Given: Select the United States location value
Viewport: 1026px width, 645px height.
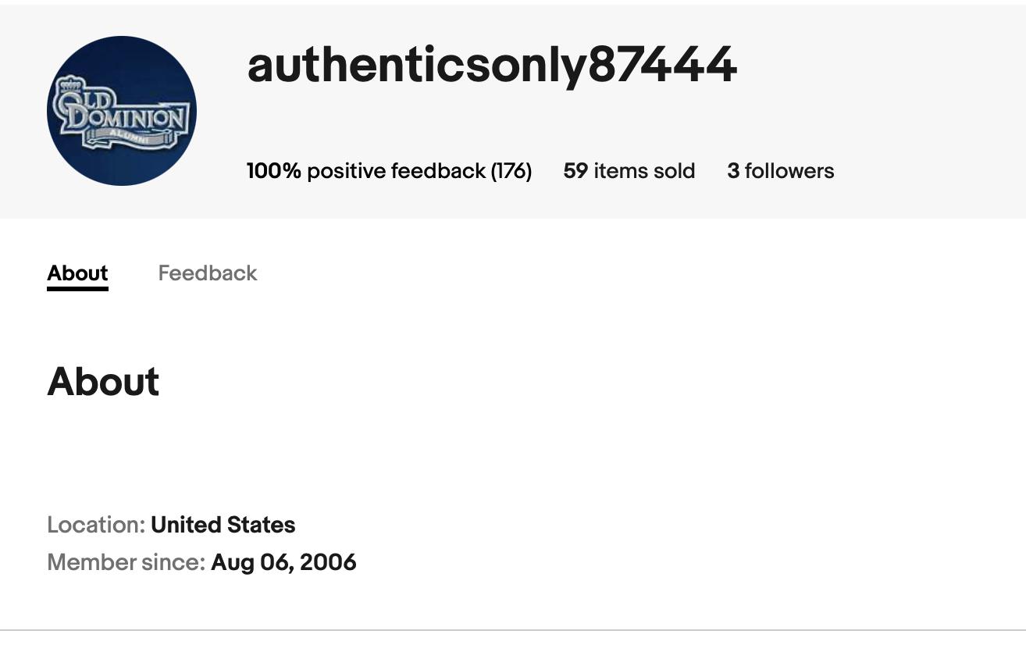Looking at the screenshot, I should point(223,525).
